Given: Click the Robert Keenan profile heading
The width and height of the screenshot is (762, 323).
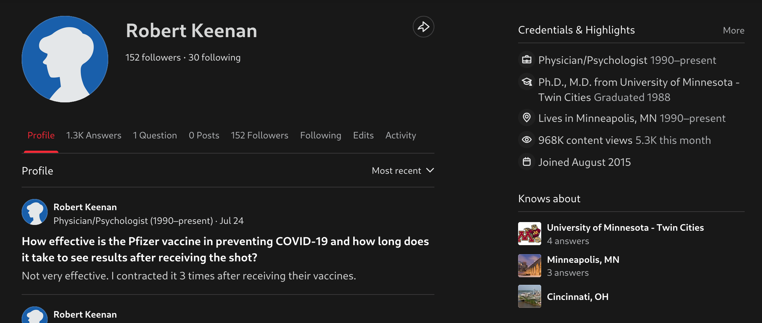Looking at the screenshot, I should click(x=192, y=31).
